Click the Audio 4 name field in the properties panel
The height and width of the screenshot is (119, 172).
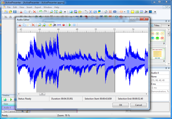click(x=160, y=73)
